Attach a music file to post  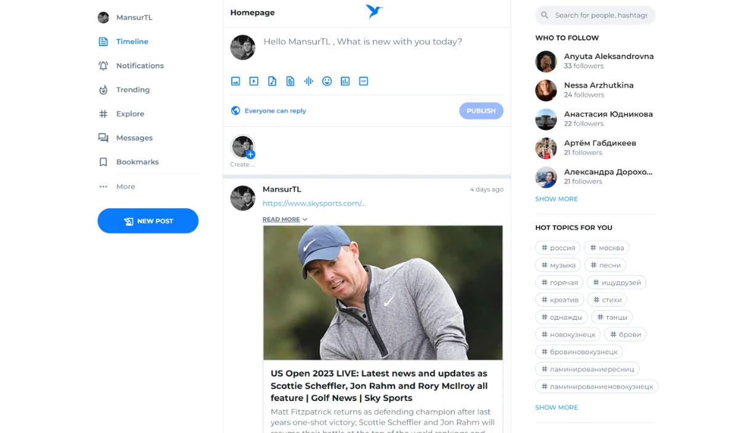click(272, 81)
